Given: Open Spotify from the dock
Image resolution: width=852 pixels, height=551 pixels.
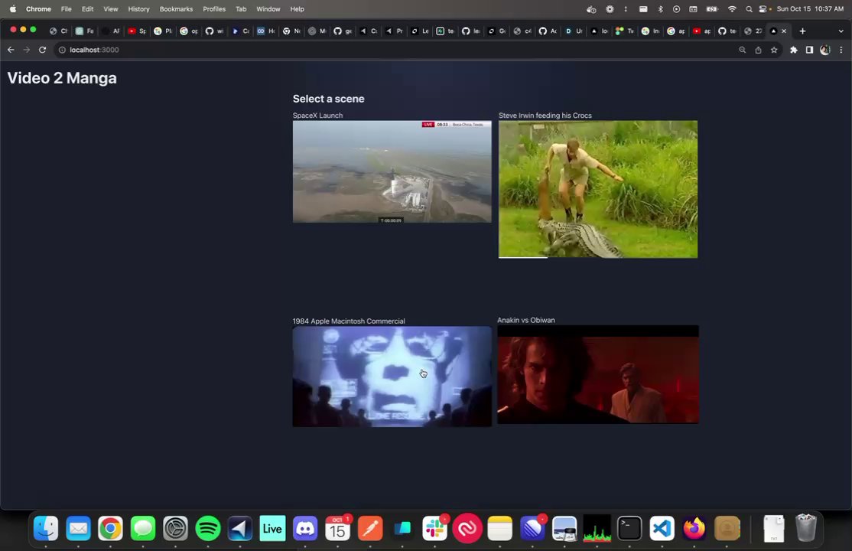Looking at the screenshot, I should click(x=207, y=528).
